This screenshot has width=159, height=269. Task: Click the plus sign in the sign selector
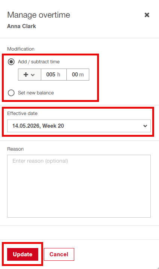pos(26,75)
